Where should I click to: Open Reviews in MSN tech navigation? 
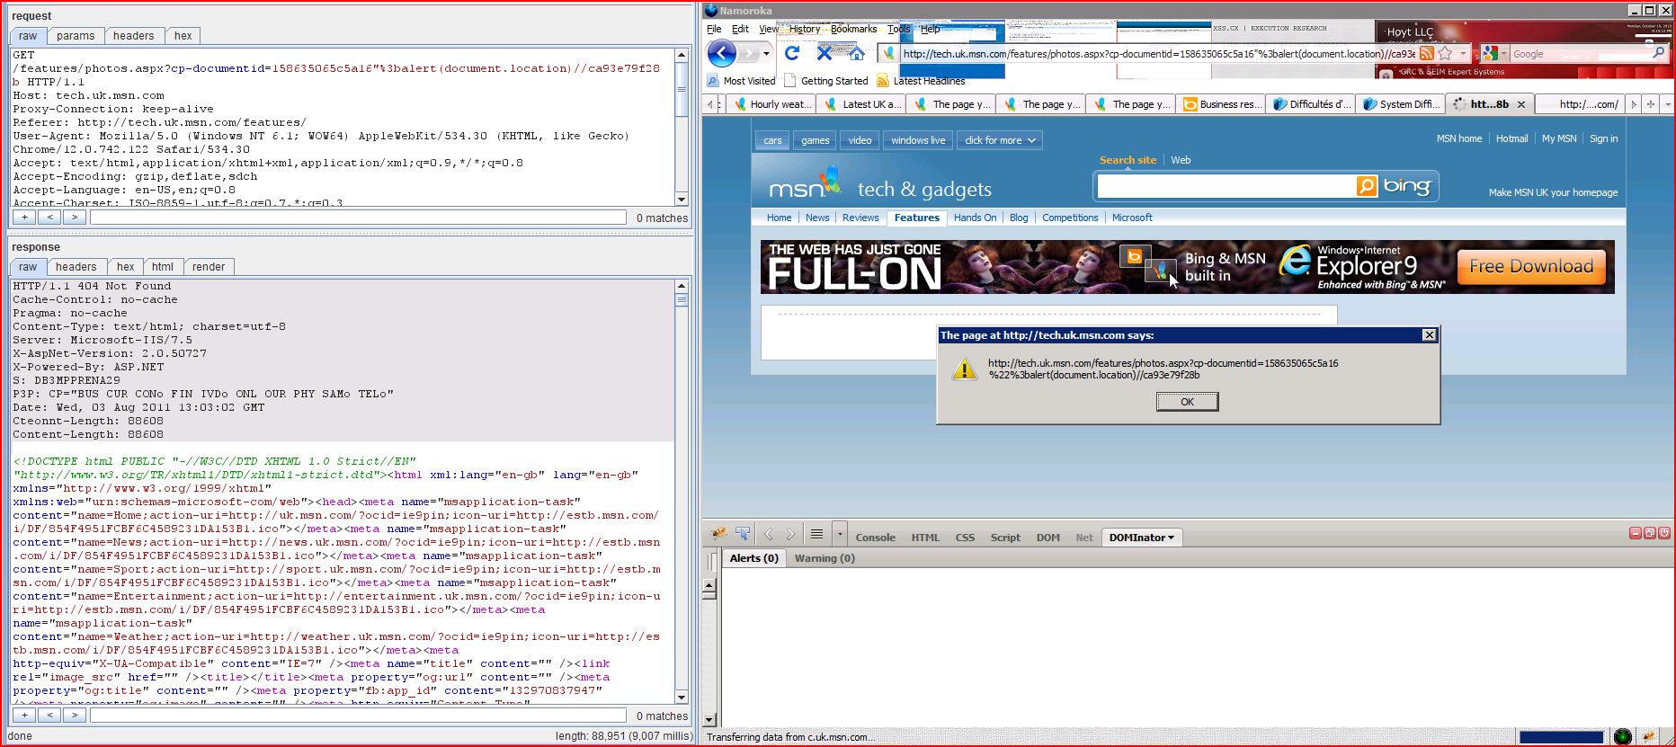tap(860, 218)
